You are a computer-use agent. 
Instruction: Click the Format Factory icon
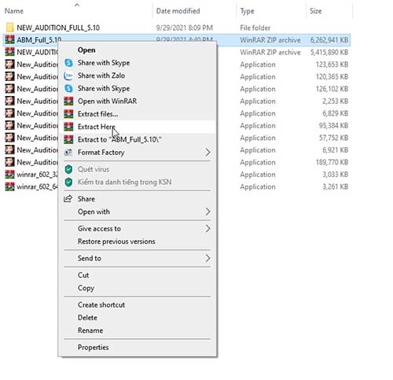(68, 152)
